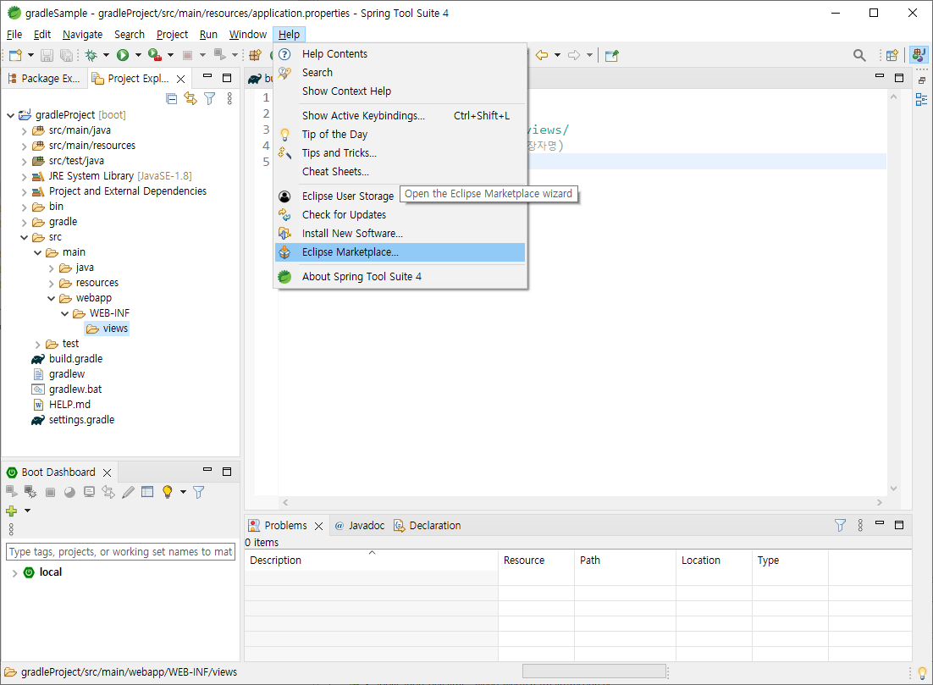This screenshot has height=685, width=933.
Task: Choose Show Active Keybindings... entry
Action: [400, 115]
